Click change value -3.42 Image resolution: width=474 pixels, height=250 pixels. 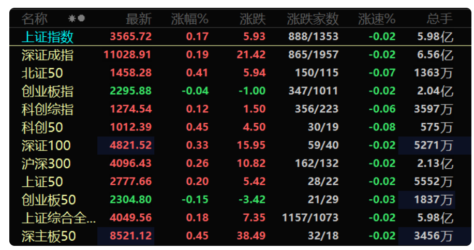click(252, 200)
